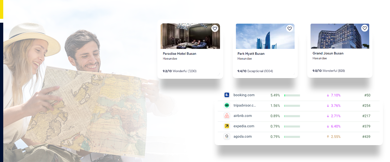
Task: Click the airbnb logo icon
Action: 227,116
